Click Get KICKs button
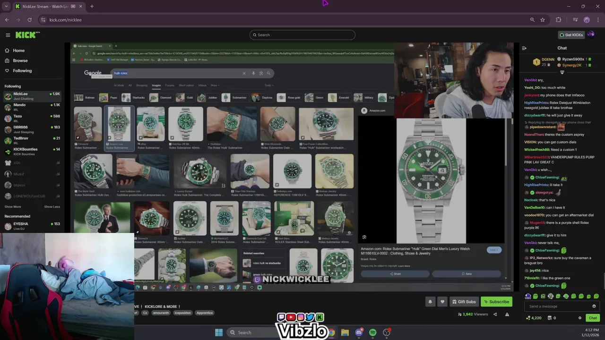The height and width of the screenshot is (340, 605). tap(571, 35)
